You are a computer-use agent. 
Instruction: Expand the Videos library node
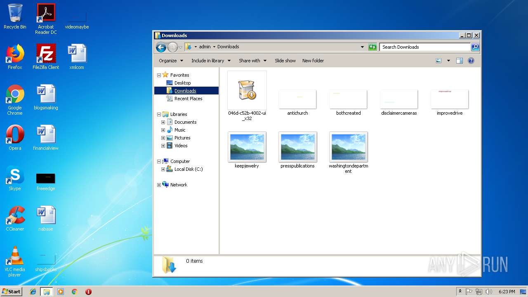coord(163,146)
